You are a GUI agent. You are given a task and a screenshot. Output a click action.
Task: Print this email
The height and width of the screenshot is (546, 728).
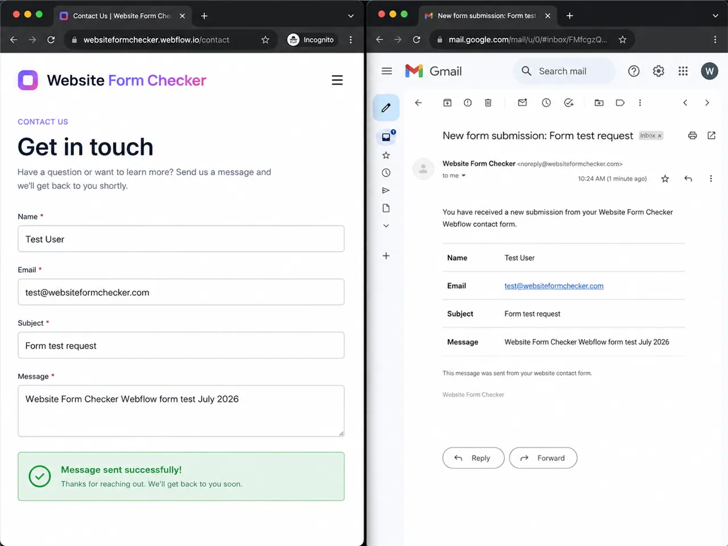coord(692,135)
